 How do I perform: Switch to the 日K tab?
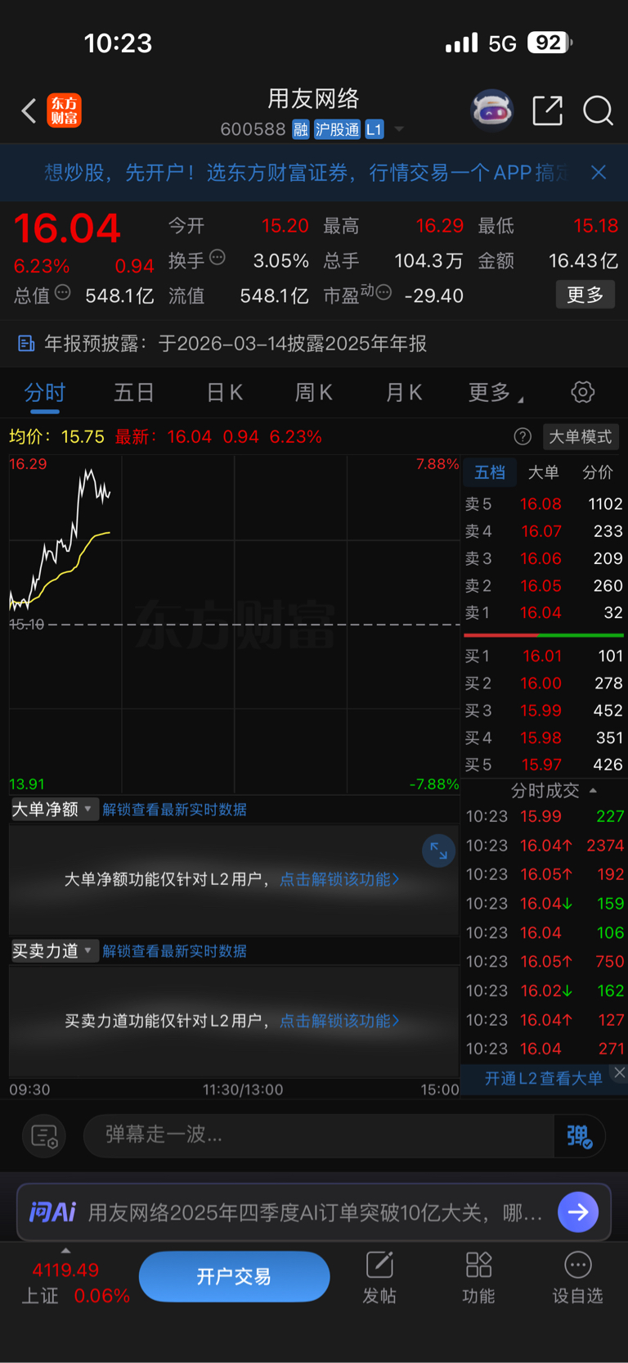pos(224,393)
